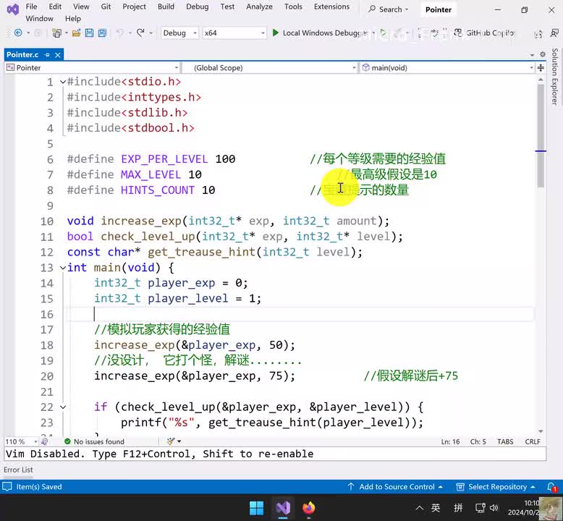The height and width of the screenshot is (521, 563).
Task: Click the Item(s) Saved status bar icon
Action: (7, 487)
